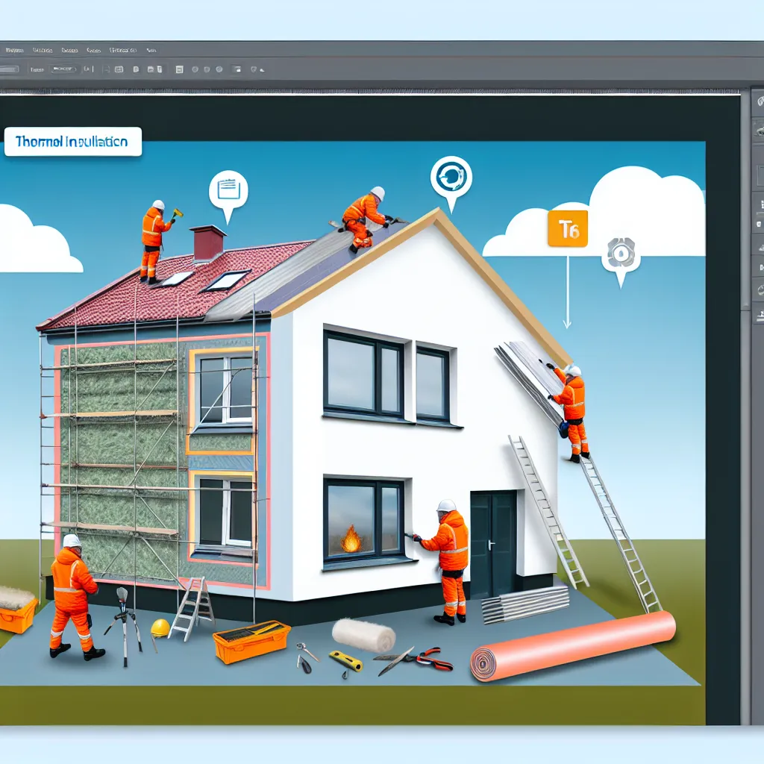Click the square swatch in the right panel
764x764 pixels.
click(x=760, y=173)
